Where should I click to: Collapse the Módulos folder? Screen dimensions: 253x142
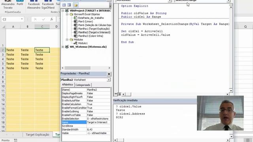click(x=67, y=39)
